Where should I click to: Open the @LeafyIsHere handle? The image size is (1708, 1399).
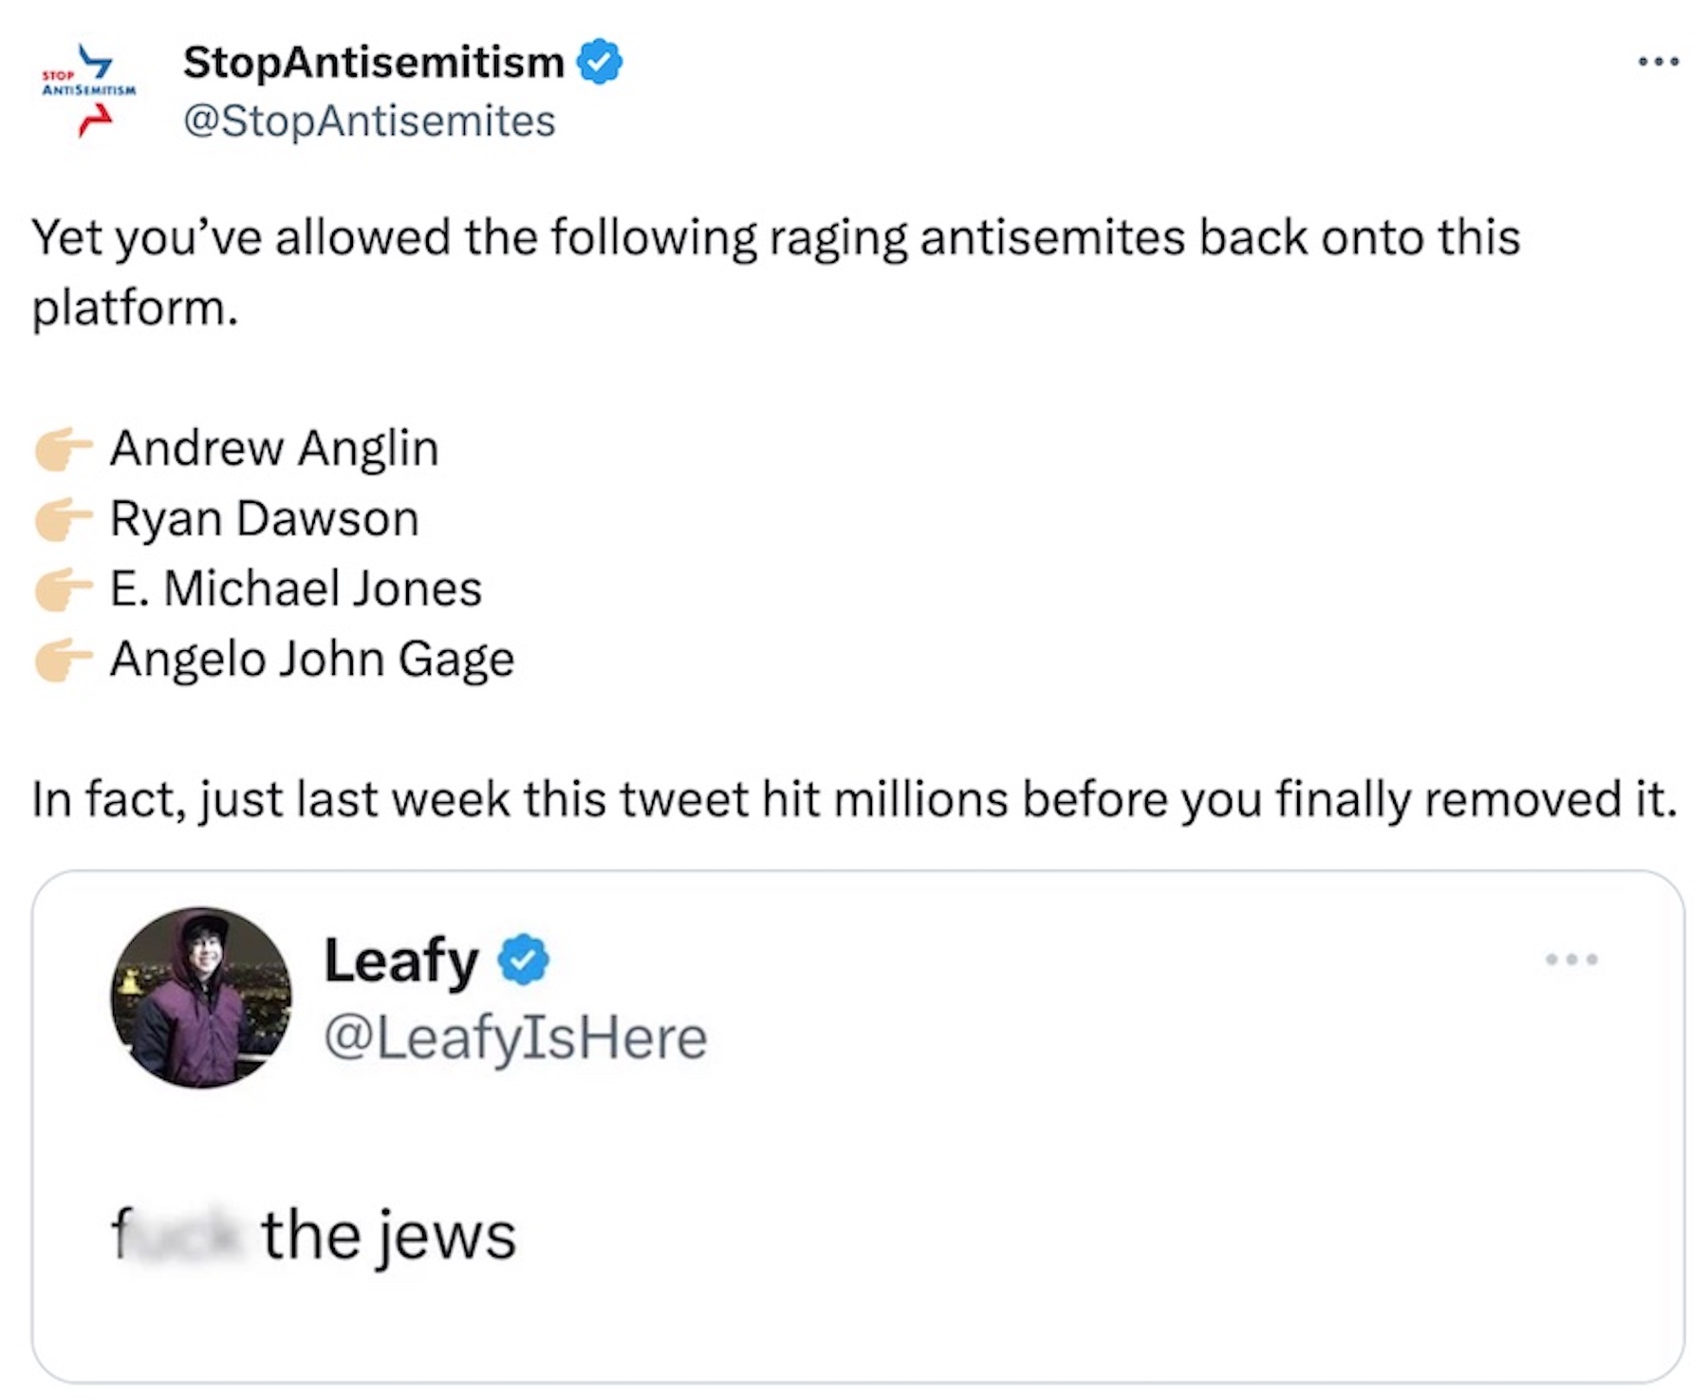click(x=515, y=1037)
